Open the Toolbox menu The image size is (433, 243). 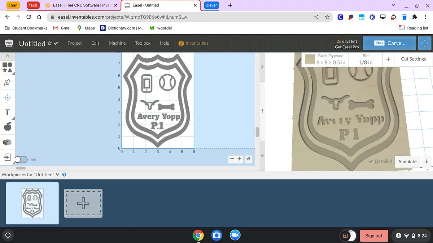143,43
